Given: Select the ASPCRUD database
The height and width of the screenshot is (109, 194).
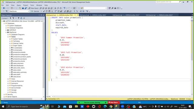Looking at the screenshot, I should 12,30.
